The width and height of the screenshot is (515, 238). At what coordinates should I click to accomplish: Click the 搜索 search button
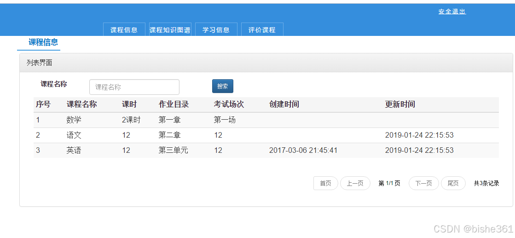223,86
